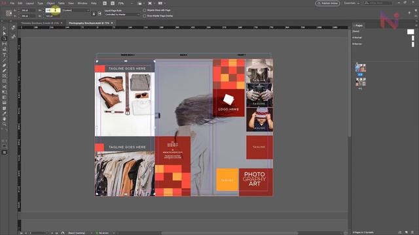The height and width of the screenshot is (235, 419).
Task: Select the Gradient Swatch tool
Action: (5, 97)
